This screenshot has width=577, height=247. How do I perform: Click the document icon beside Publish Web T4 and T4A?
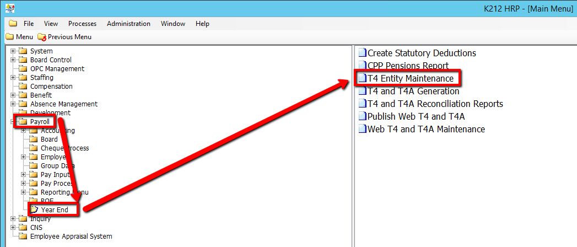point(362,116)
